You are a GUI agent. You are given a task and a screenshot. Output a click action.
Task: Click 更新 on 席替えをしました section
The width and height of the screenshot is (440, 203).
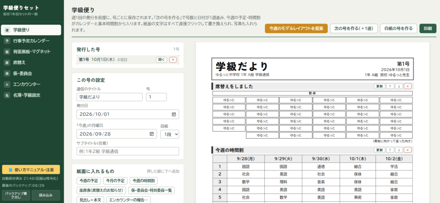tap(379, 87)
